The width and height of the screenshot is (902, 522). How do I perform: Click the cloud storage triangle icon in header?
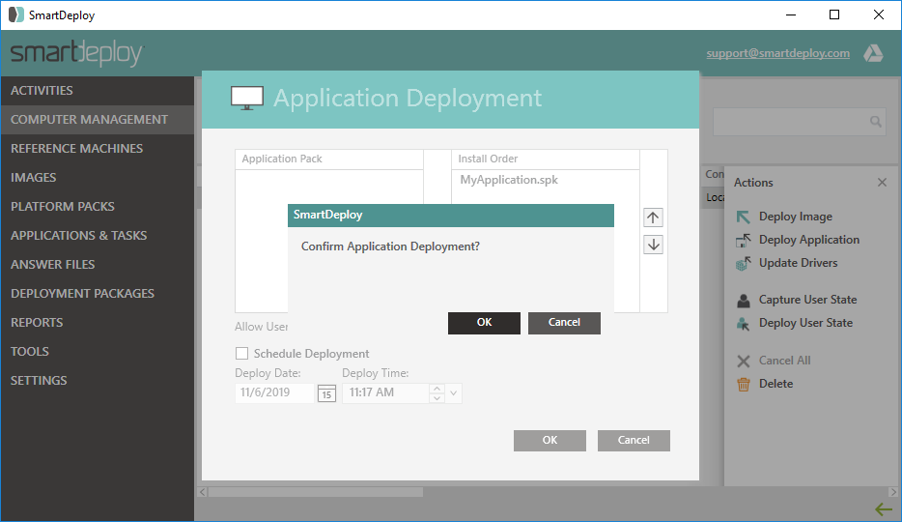[x=873, y=53]
